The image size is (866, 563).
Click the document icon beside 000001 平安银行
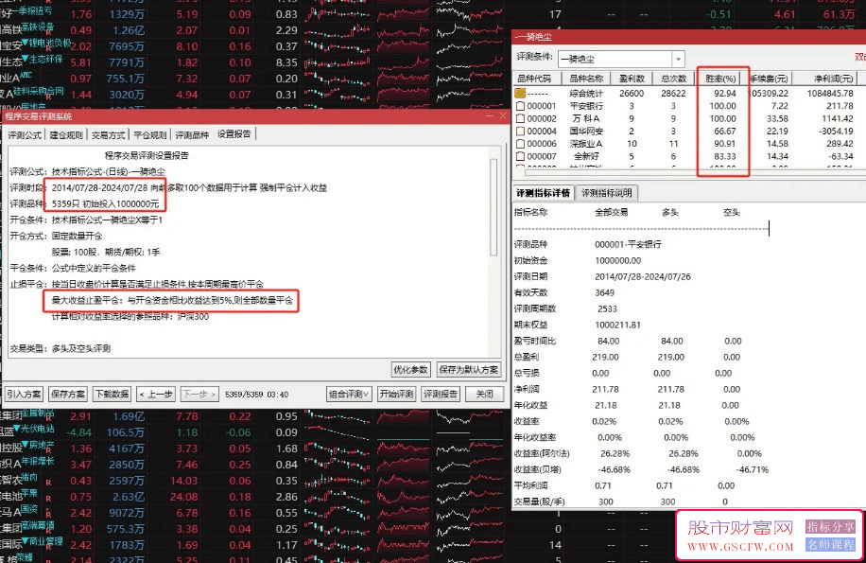520,106
